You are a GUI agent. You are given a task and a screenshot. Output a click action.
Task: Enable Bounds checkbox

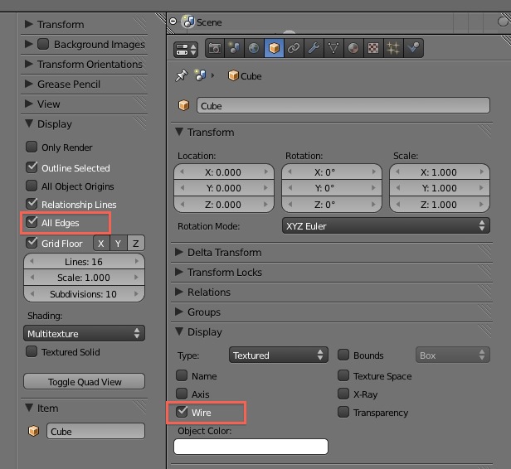[x=343, y=355]
